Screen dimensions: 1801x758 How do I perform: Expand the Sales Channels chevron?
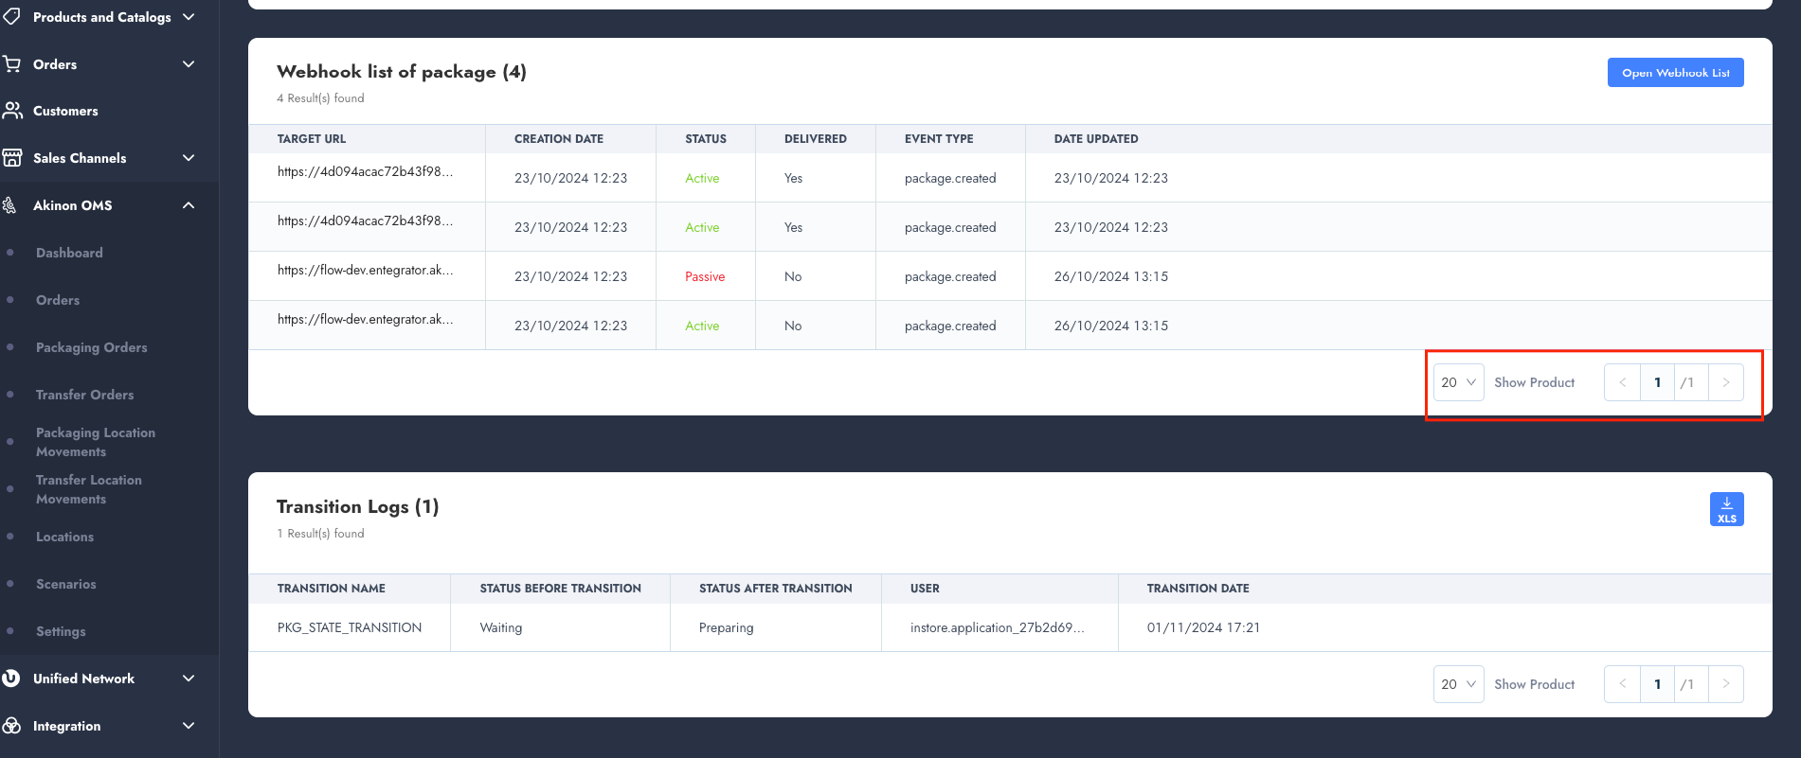tap(189, 158)
